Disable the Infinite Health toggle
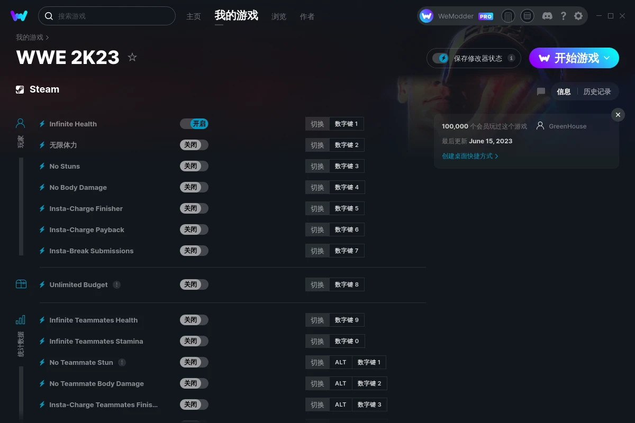Image resolution: width=635 pixels, height=423 pixels. (x=194, y=124)
